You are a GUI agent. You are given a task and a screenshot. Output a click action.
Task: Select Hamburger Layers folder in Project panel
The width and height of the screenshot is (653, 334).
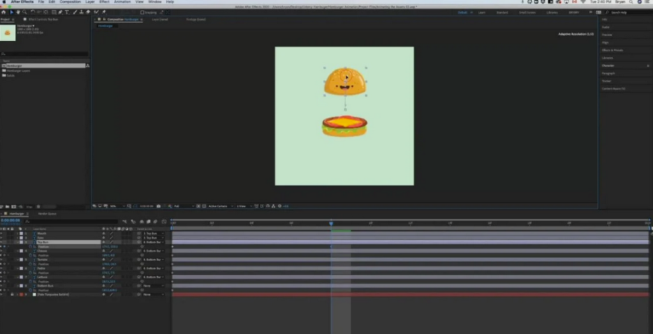pyautogui.click(x=19, y=71)
